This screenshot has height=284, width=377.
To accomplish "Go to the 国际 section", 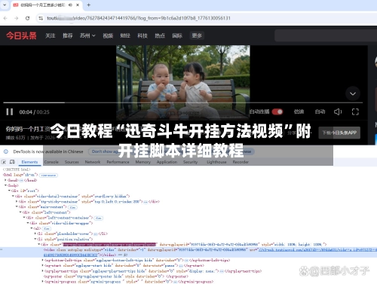I will click(x=177, y=35).
